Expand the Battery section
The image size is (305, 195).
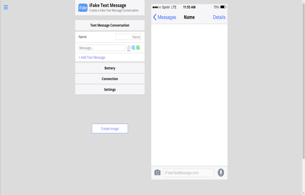click(110, 68)
